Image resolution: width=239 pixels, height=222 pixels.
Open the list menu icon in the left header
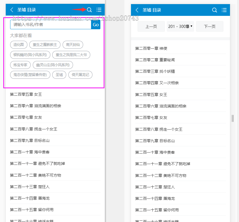99,10
